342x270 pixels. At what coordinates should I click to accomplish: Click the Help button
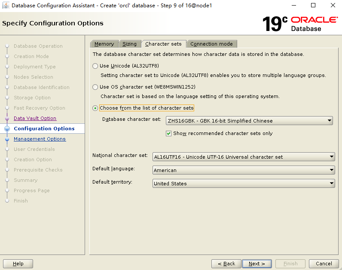[18, 264]
